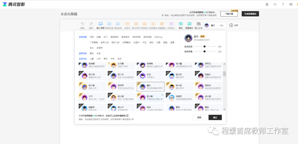
Task: Open the external link icon beside 定制专属音色
Action: click(x=127, y=115)
